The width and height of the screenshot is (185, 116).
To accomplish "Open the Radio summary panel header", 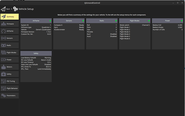I will click(x=102, y=21).
